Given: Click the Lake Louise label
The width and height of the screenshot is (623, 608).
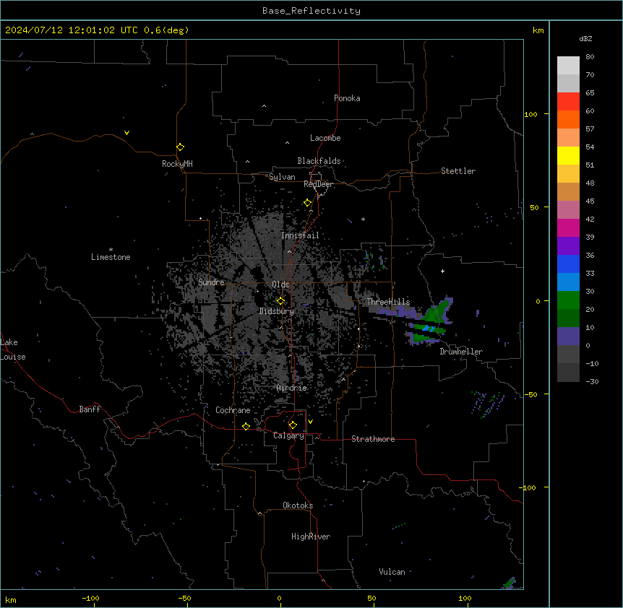Looking at the screenshot, I should click(12, 349).
